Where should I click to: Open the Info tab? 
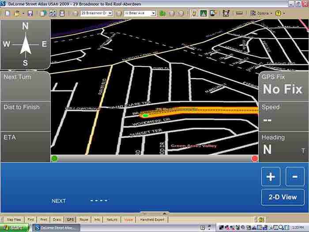click(x=97, y=219)
